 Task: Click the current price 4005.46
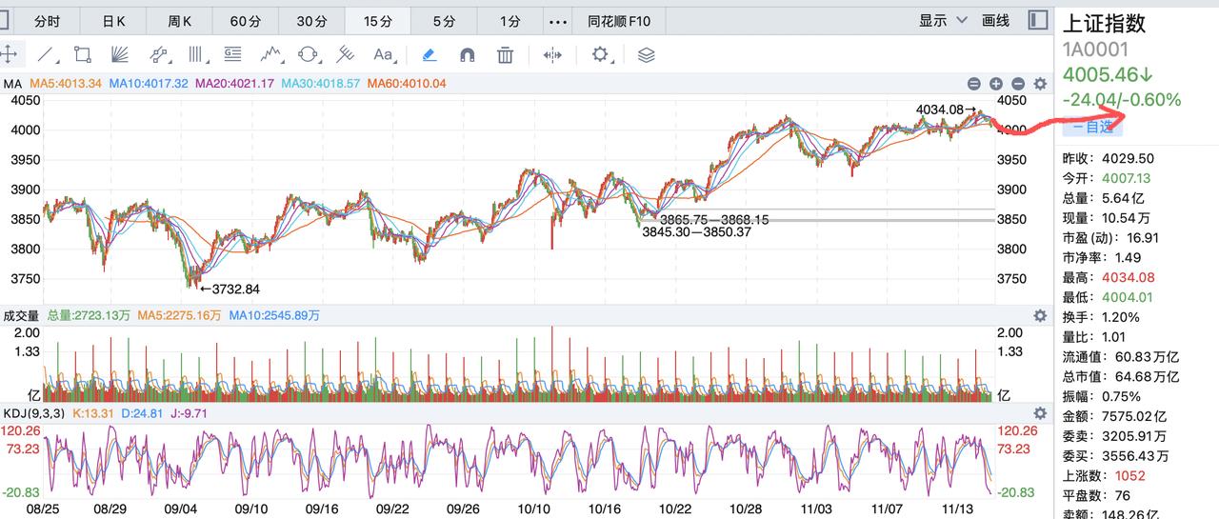tap(1109, 74)
